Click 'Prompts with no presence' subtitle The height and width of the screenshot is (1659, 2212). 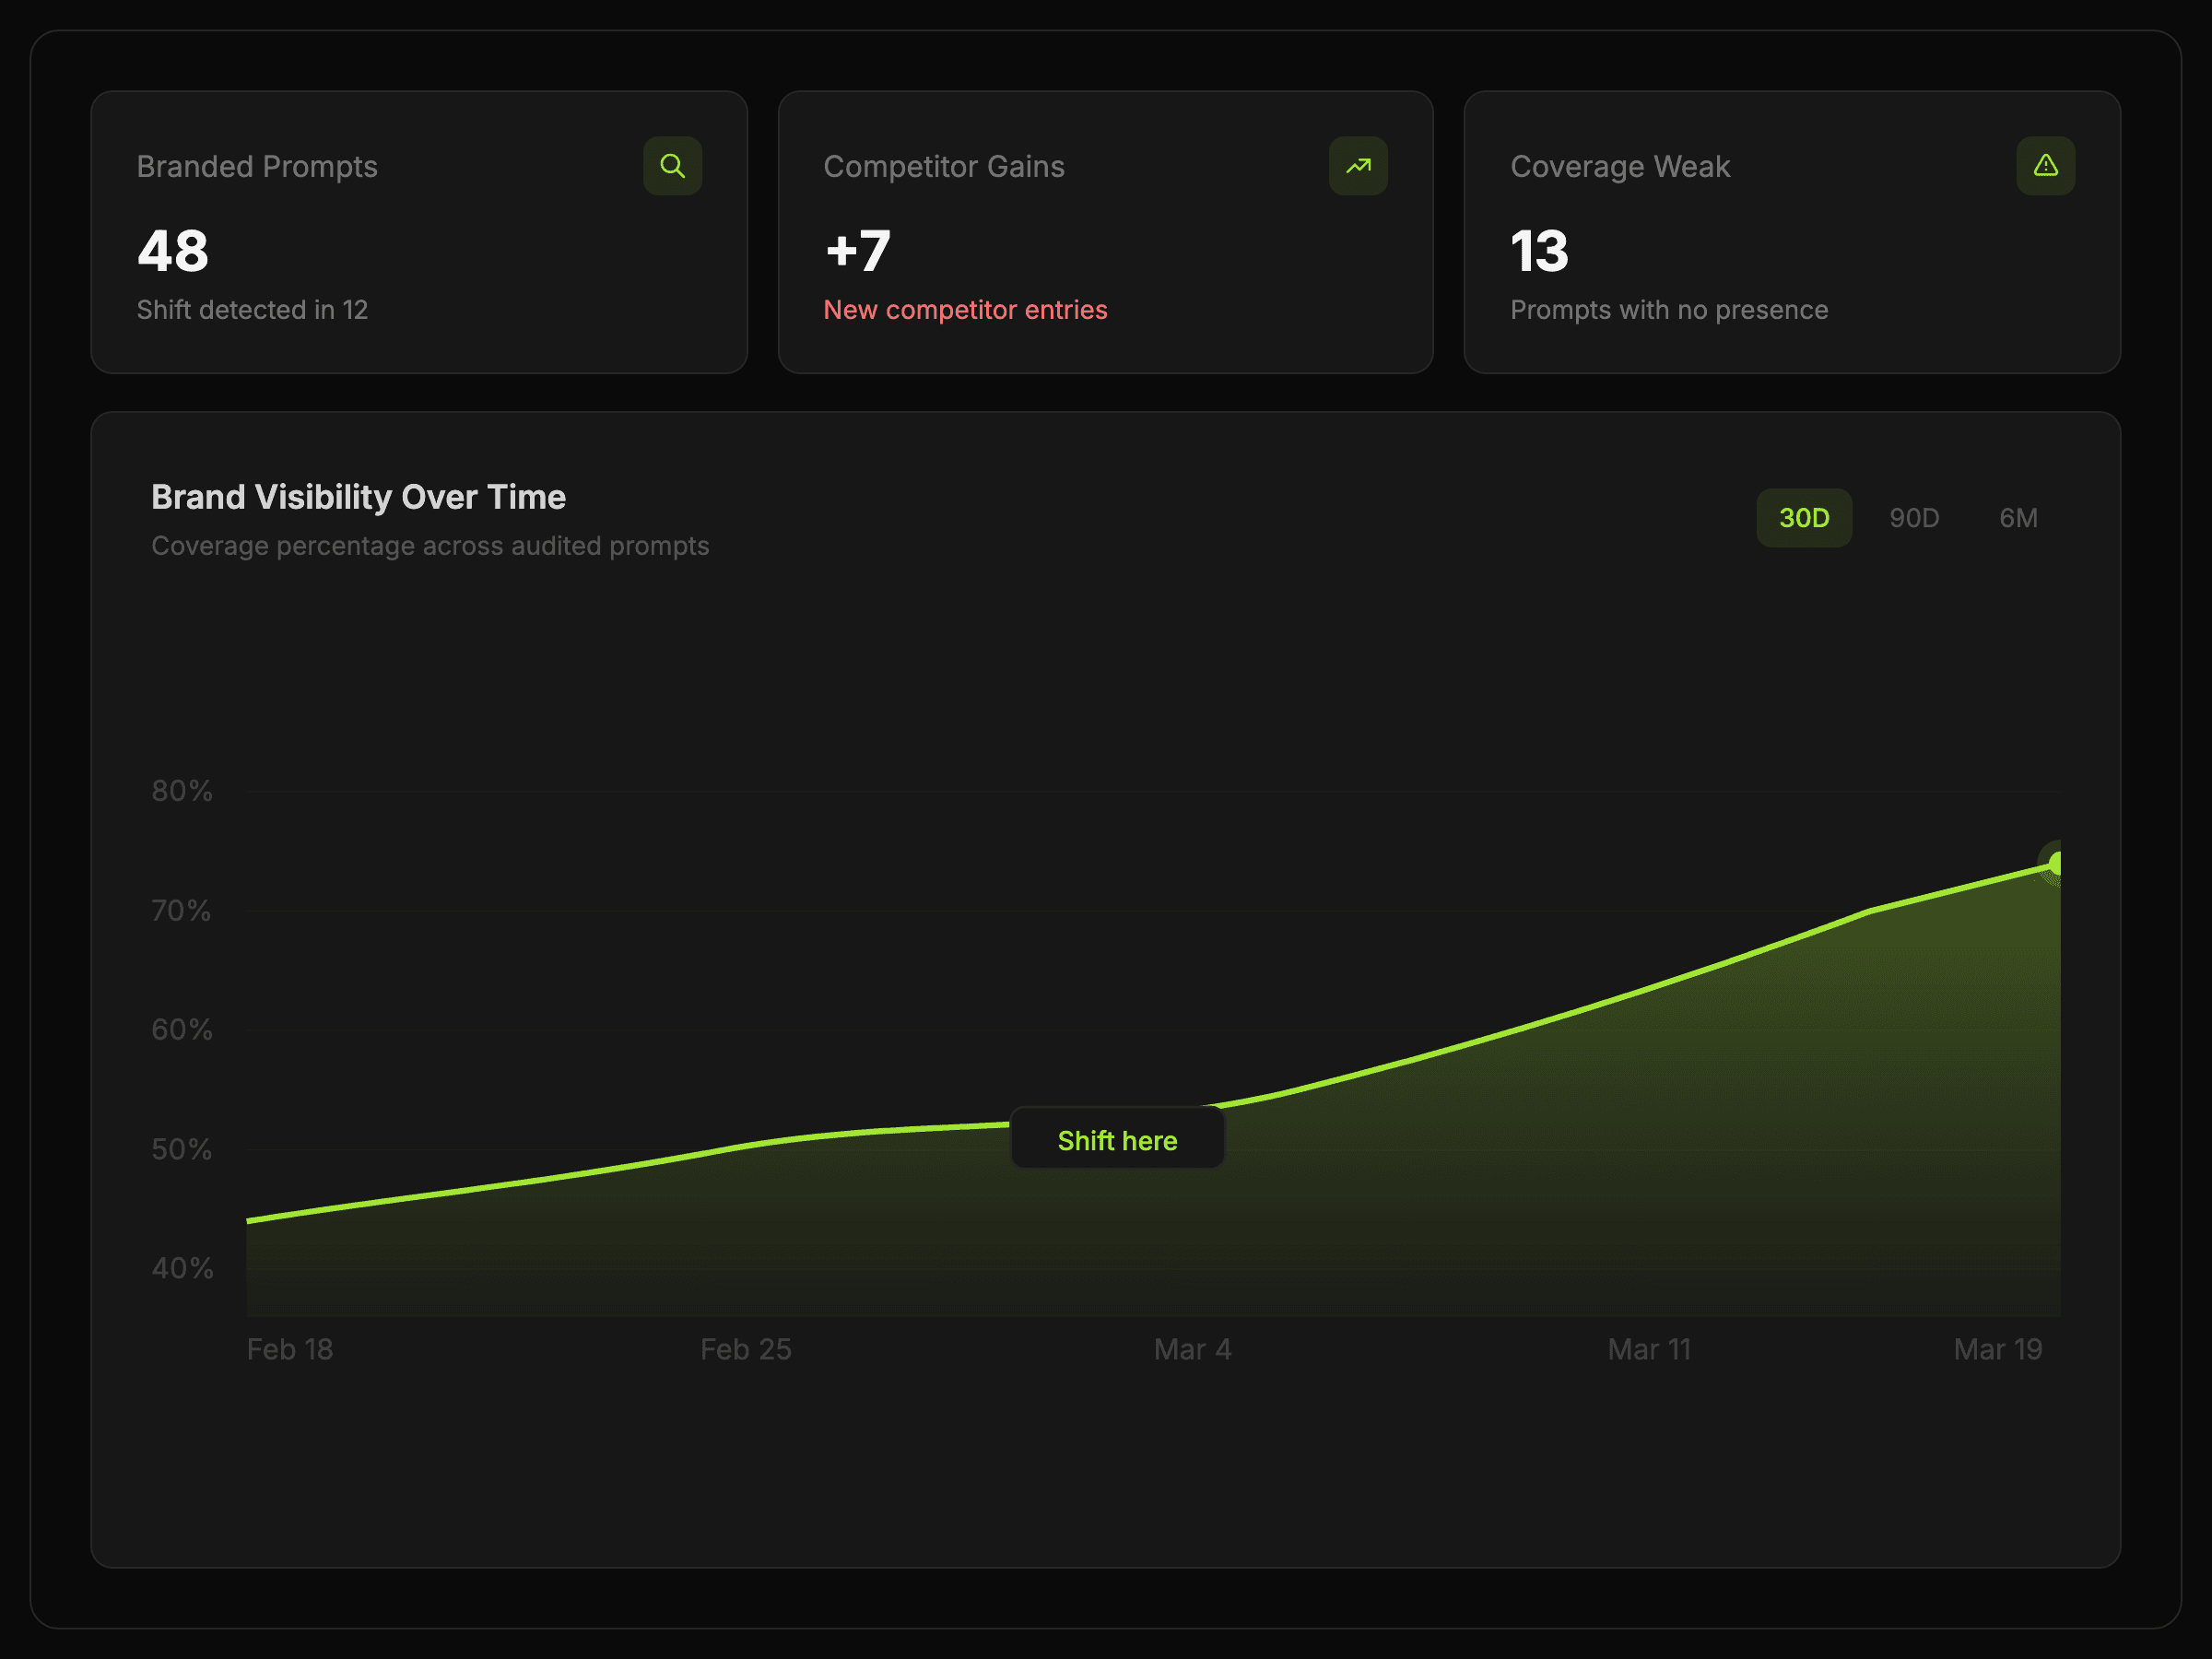(x=1668, y=310)
